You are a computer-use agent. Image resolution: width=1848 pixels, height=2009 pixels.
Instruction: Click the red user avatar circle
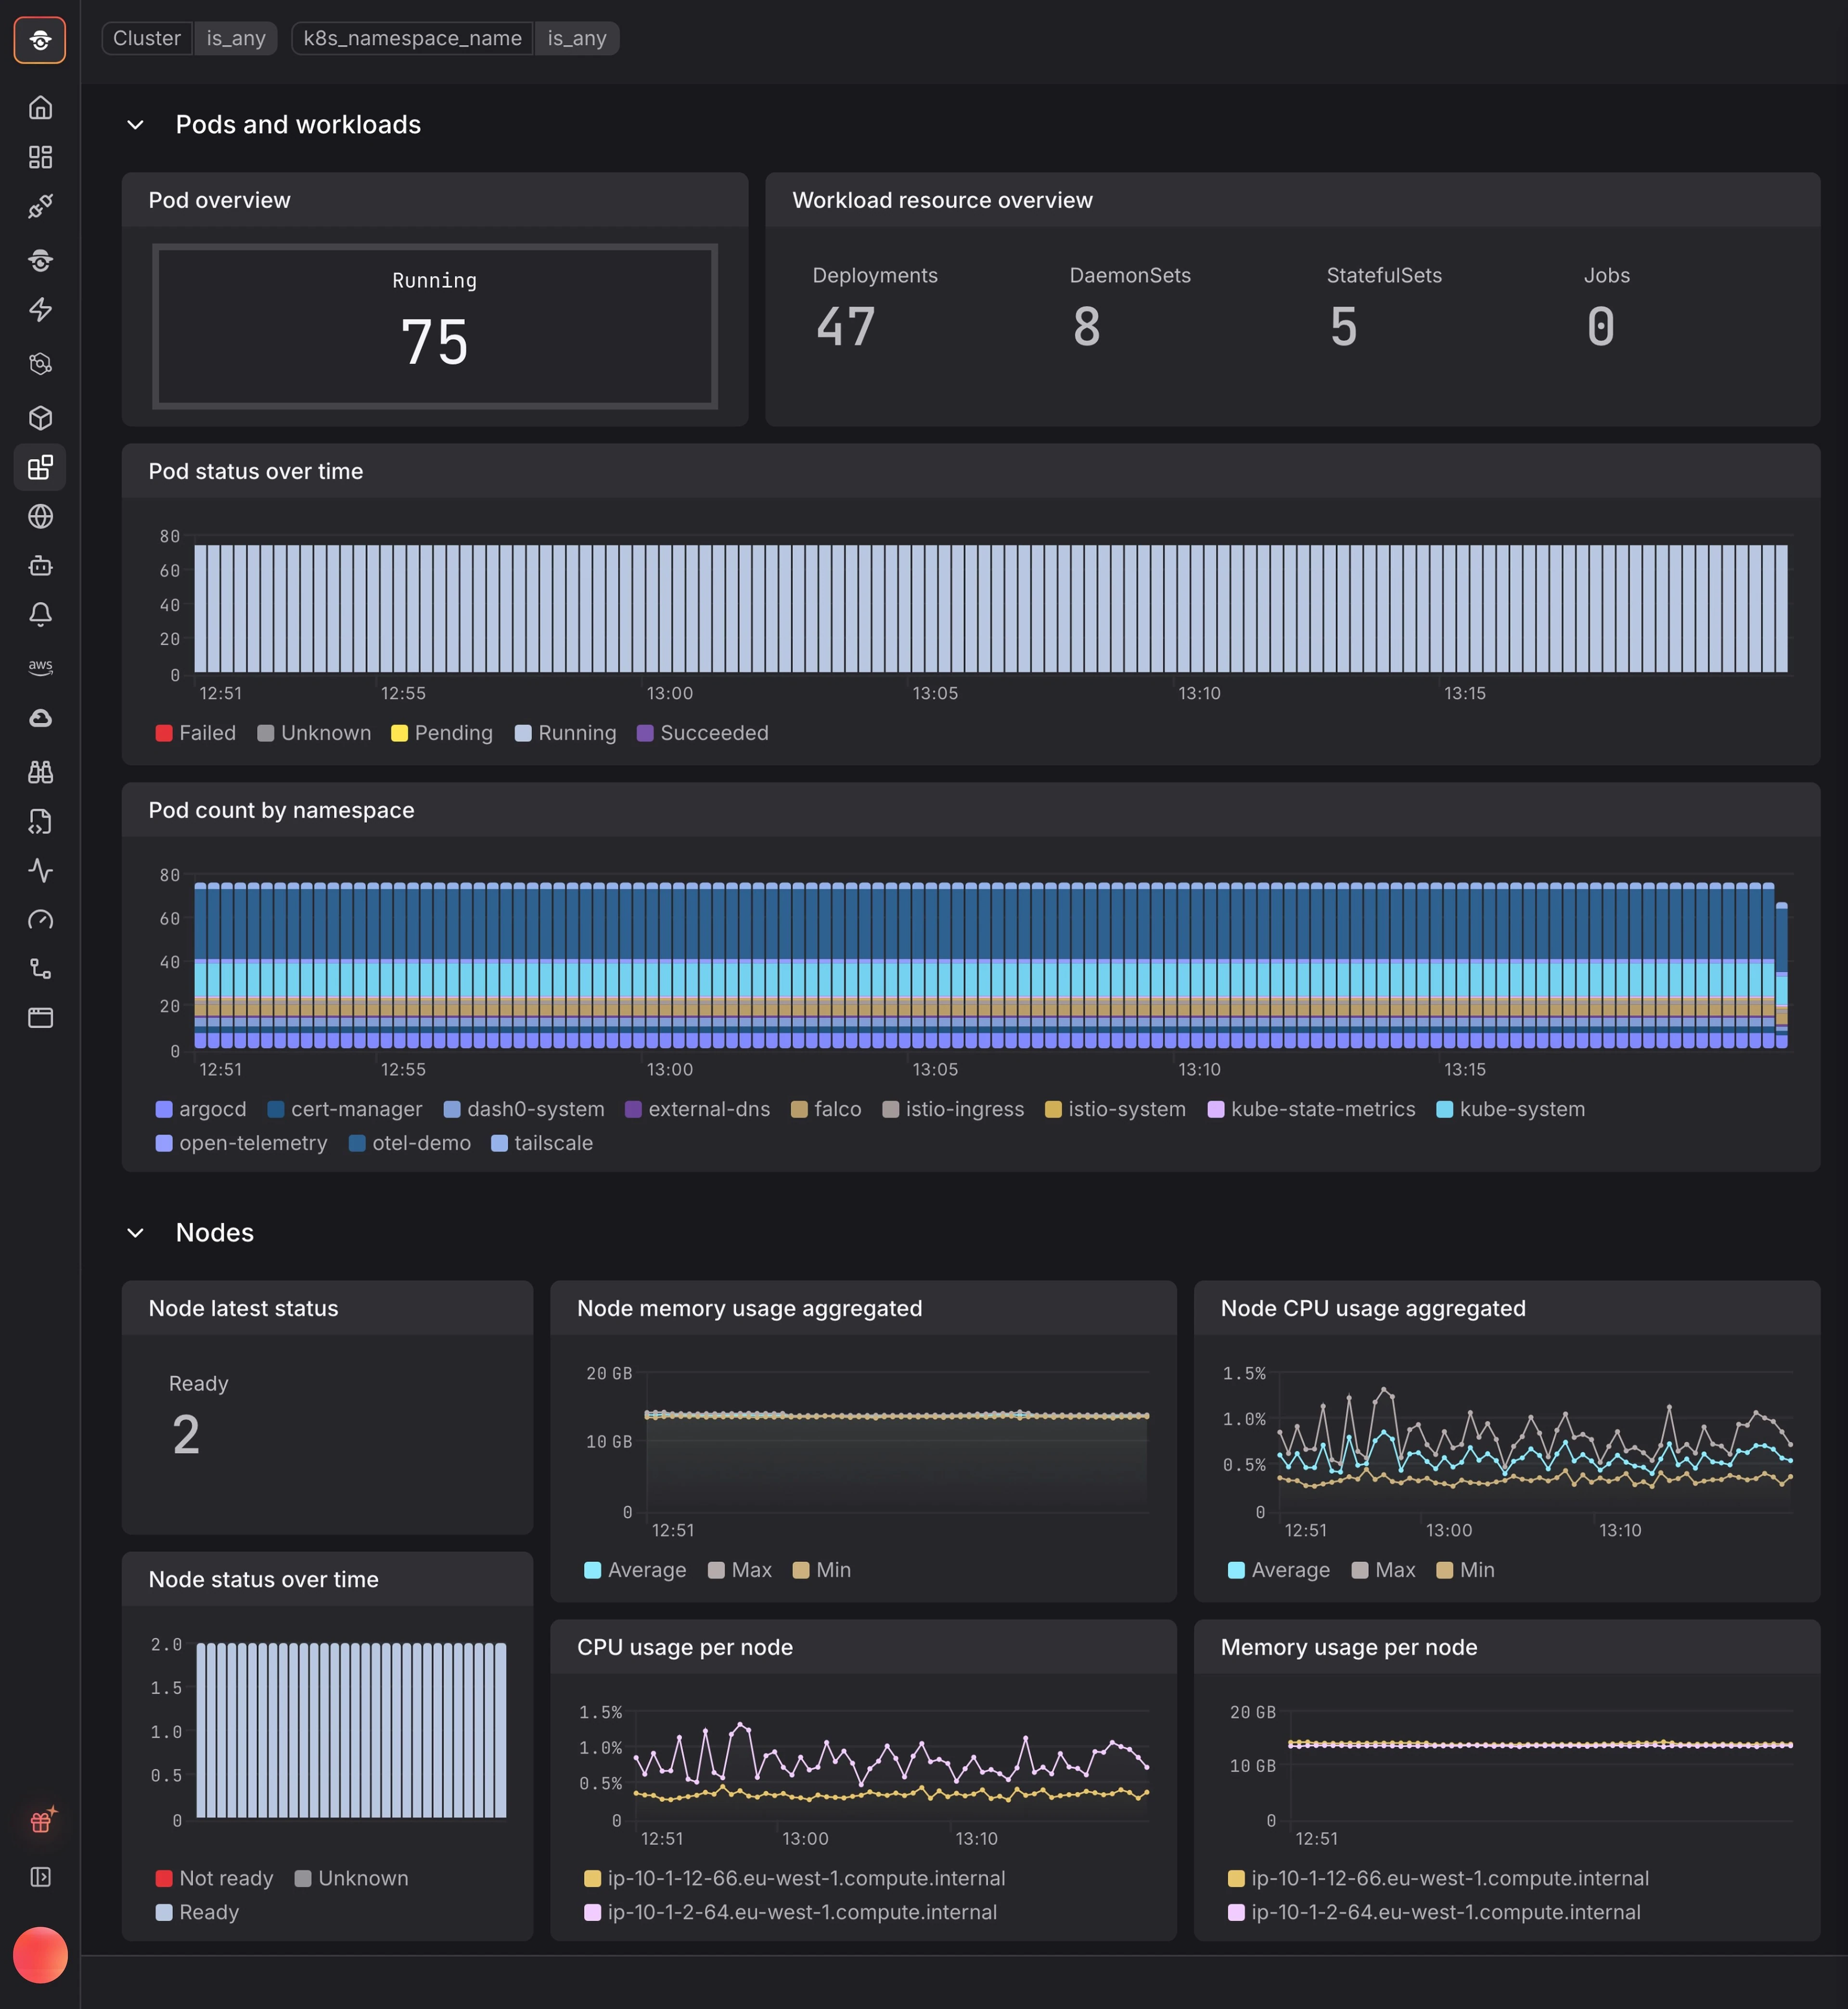[x=40, y=1955]
